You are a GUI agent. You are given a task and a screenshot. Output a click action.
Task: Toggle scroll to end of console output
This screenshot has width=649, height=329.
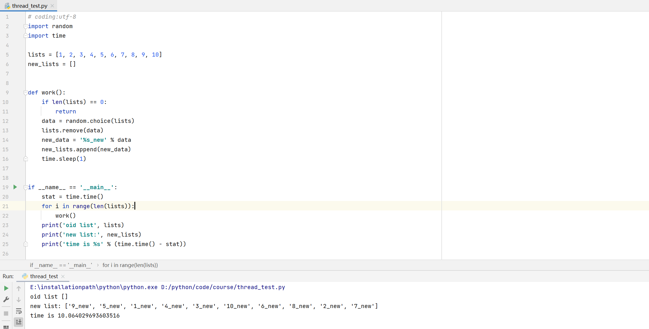click(19, 322)
